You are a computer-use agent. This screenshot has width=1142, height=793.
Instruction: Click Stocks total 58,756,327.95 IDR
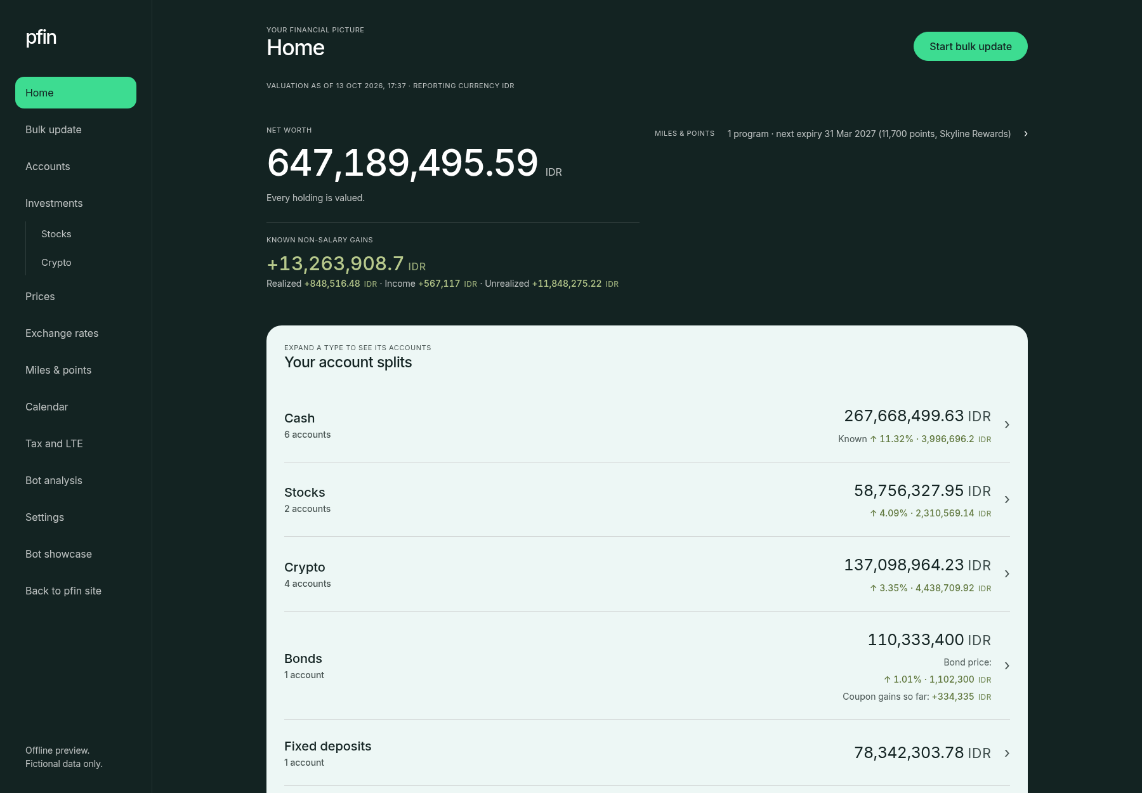coord(922,491)
